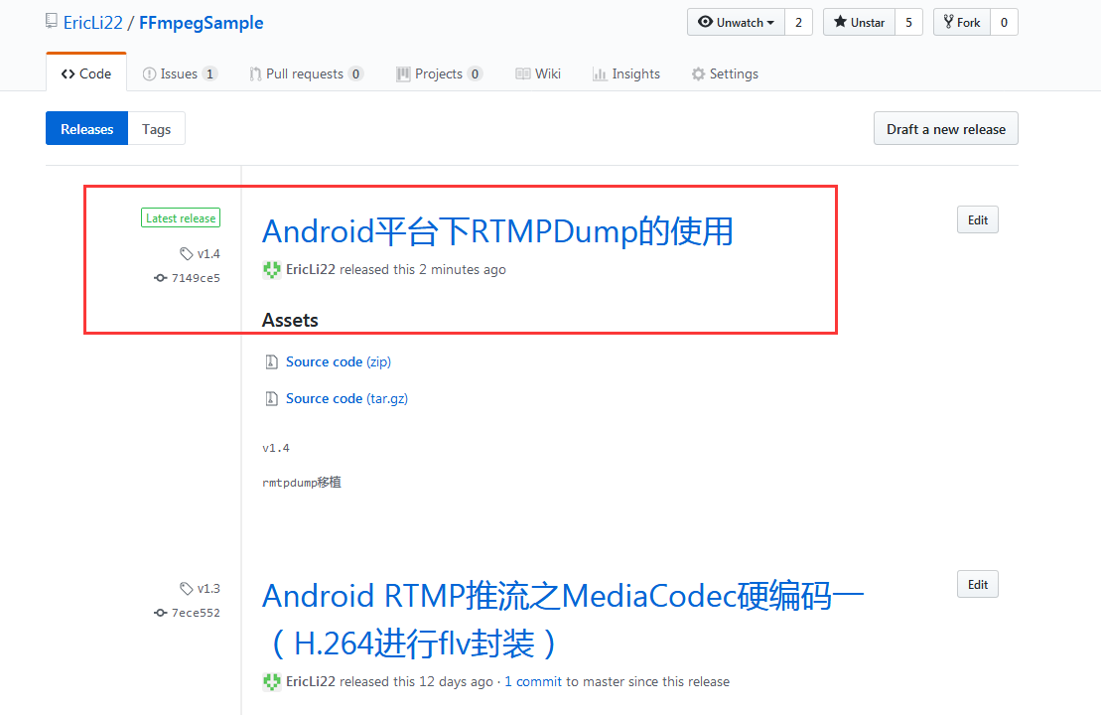Image resolution: width=1101 pixels, height=715 pixels.
Task: Open the Settings tab
Action: tap(725, 73)
